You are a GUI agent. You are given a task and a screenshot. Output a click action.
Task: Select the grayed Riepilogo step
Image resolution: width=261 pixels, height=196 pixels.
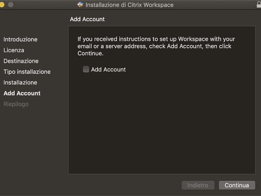click(16, 104)
